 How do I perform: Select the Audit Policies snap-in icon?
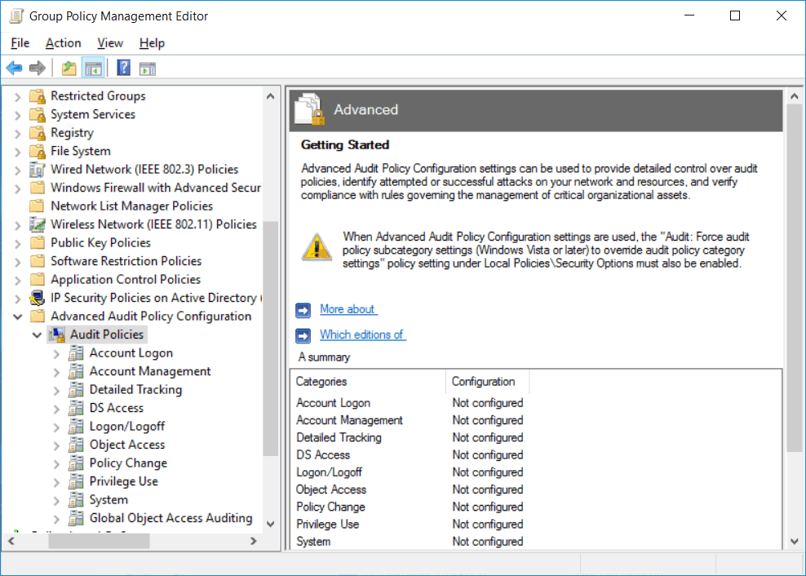(55, 334)
